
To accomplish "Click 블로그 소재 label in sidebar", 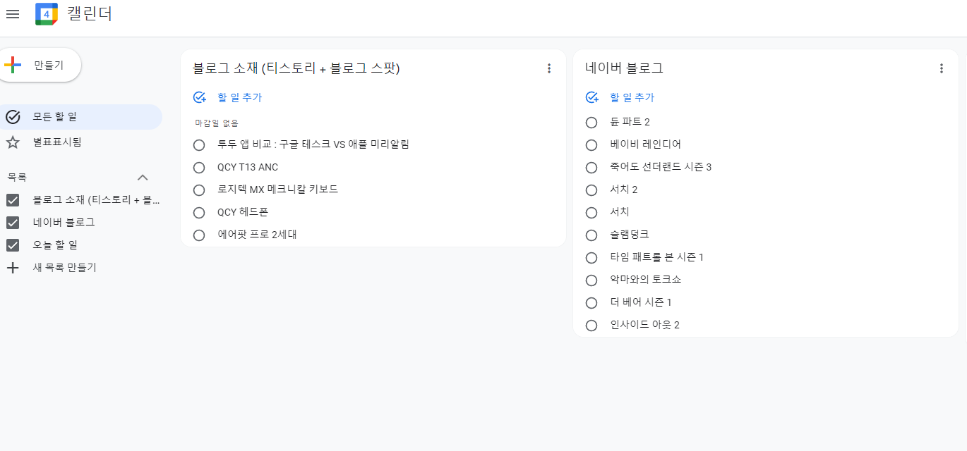I will pos(97,200).
